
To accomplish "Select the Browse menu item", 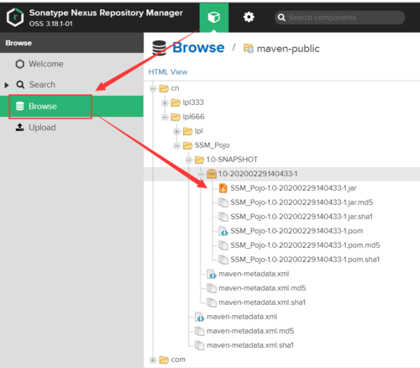I will (x=71, y=106).
